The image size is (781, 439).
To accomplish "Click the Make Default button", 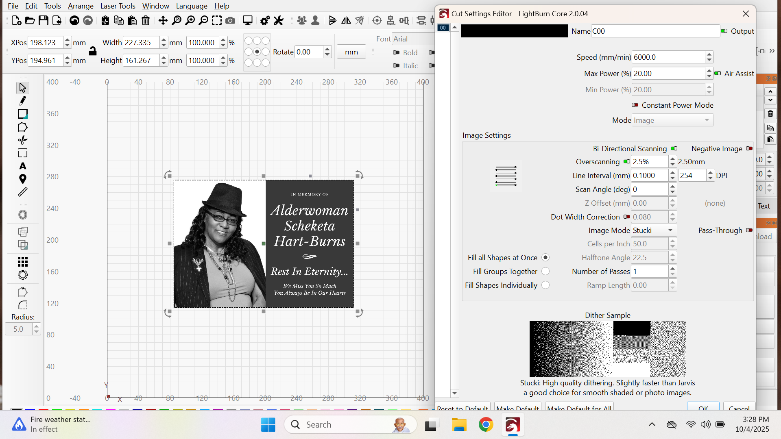I will (x=517, y=408).
